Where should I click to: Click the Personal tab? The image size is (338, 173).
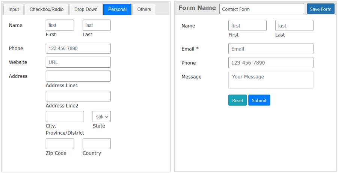click(117, 9)
